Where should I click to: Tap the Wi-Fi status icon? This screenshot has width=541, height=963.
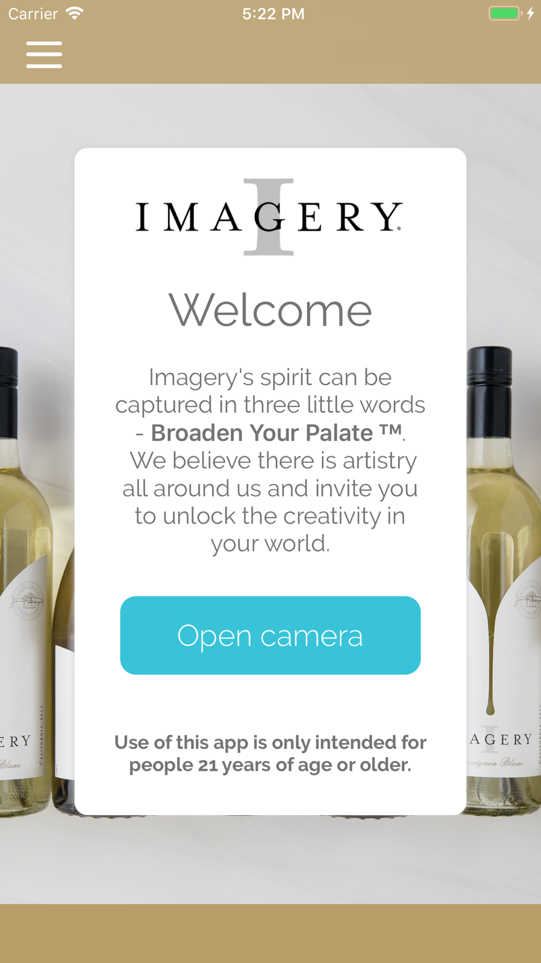click(x=75, y=13)
